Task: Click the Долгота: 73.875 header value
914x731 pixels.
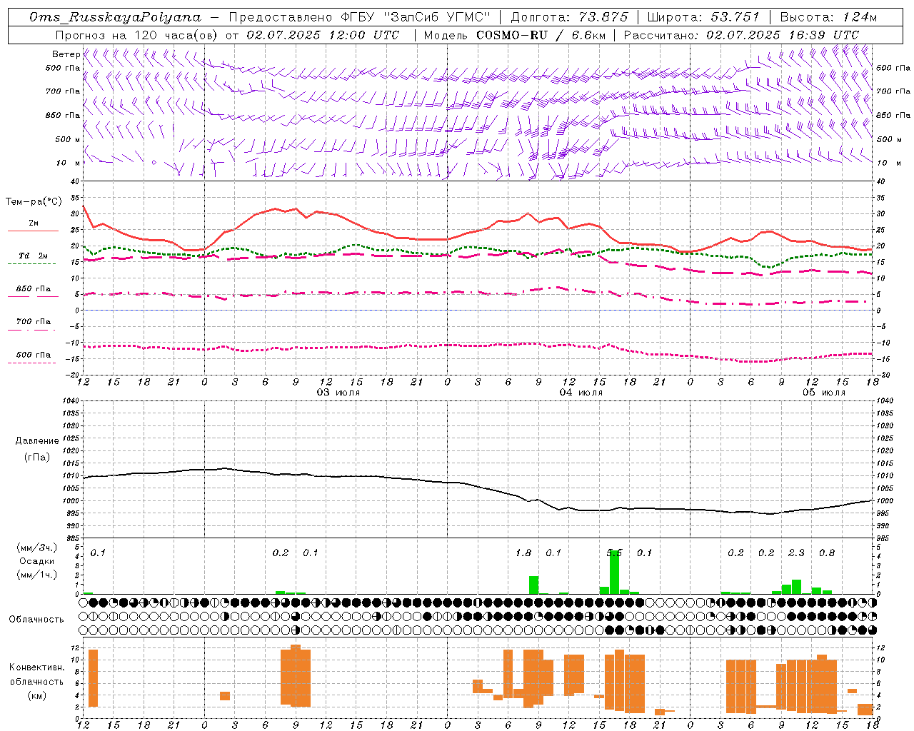Action: (569, 17)
